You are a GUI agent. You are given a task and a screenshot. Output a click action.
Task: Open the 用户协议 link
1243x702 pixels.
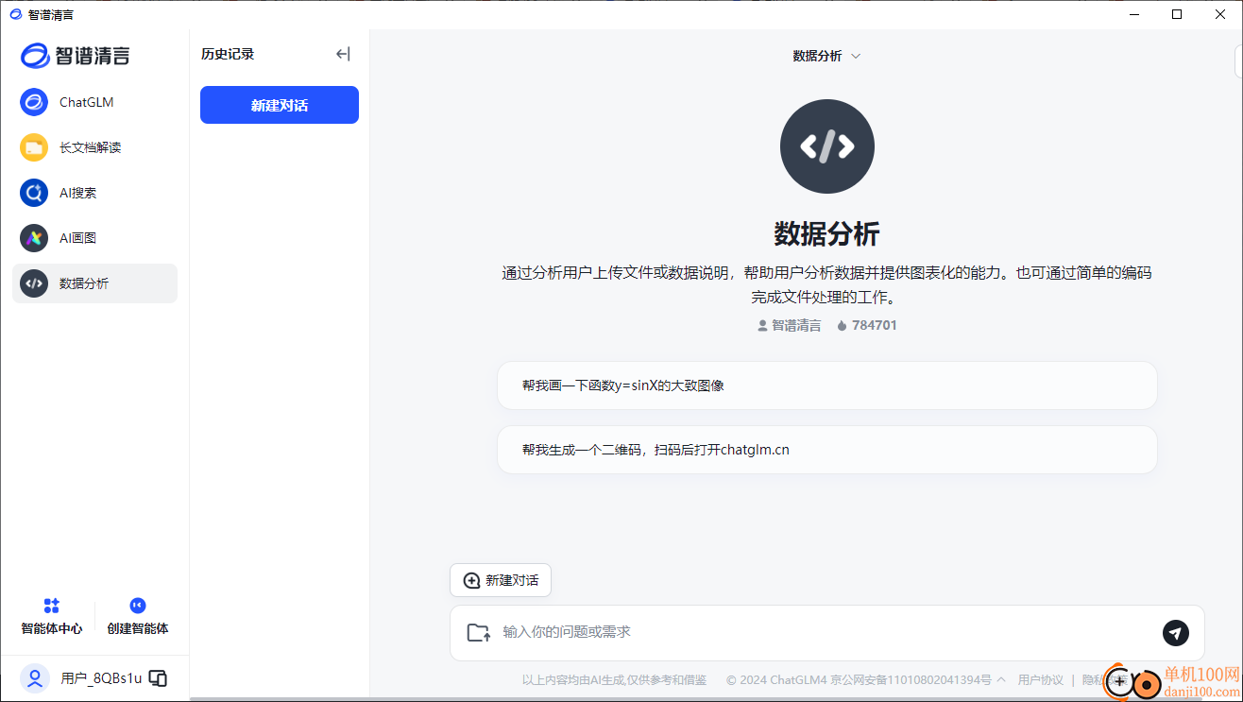[x=1041, y=680]
